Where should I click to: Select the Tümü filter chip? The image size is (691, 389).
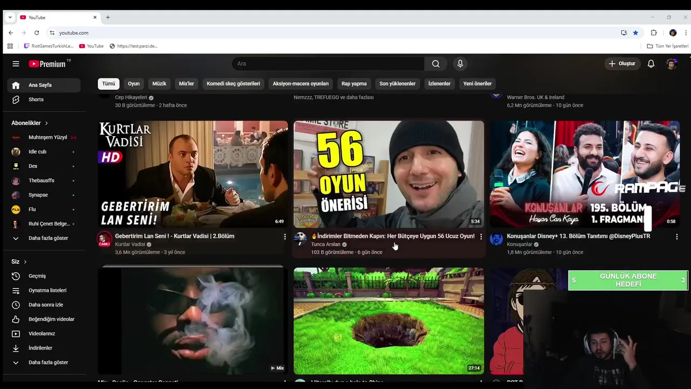pyautogui.click(x=109, y=84)
